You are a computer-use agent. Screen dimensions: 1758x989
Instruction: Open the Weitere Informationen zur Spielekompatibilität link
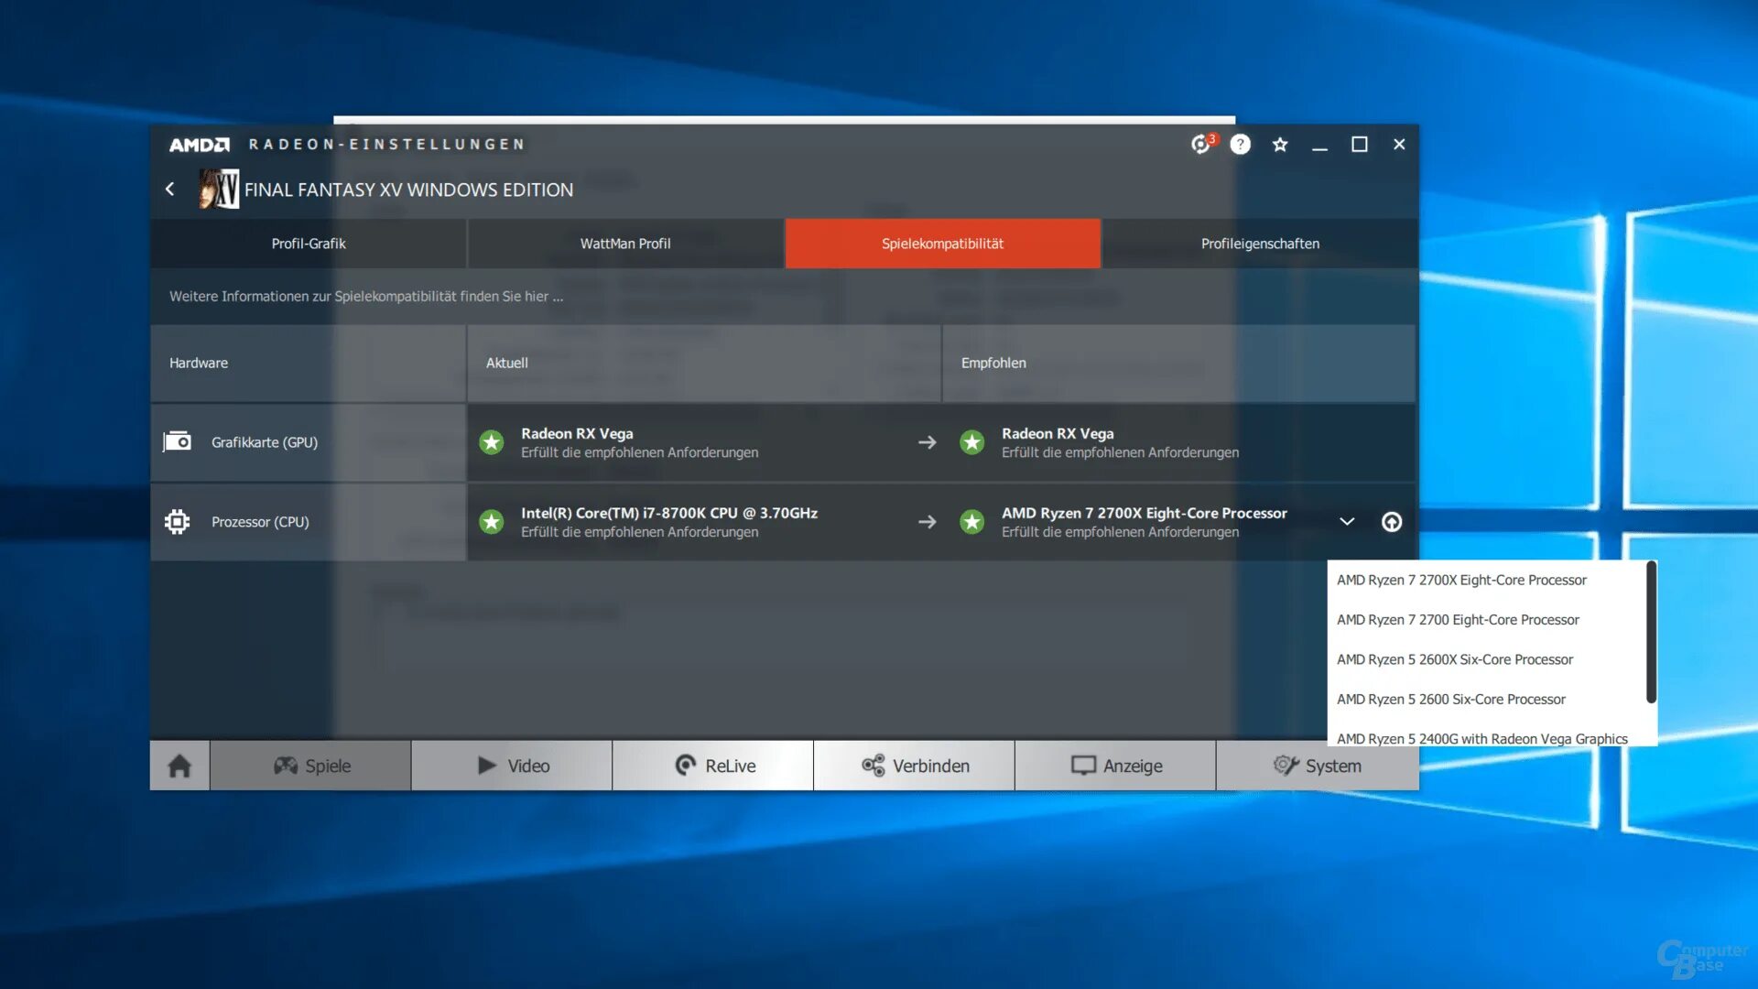point(366,296)
